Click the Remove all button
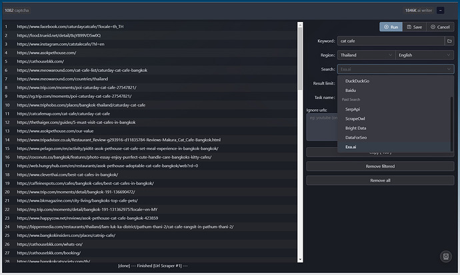 (379, 180)
